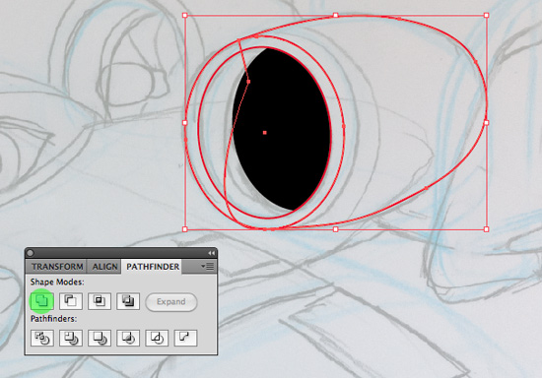The height and width of the screenshot is (378, 542).
Task: Click the bottom-left bounding box handle
Action: [x=185, y=229]
